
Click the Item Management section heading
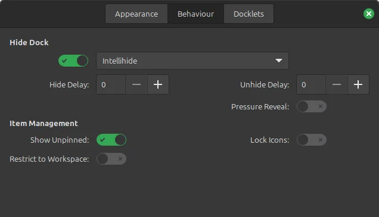44,124
